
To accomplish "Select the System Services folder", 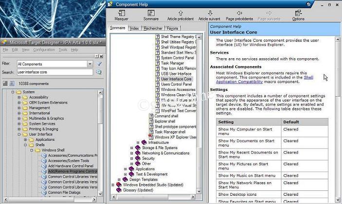I will coord(42,124).
